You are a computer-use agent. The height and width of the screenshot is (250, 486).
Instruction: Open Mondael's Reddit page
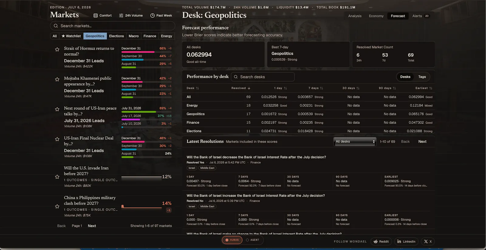point(381,241)
